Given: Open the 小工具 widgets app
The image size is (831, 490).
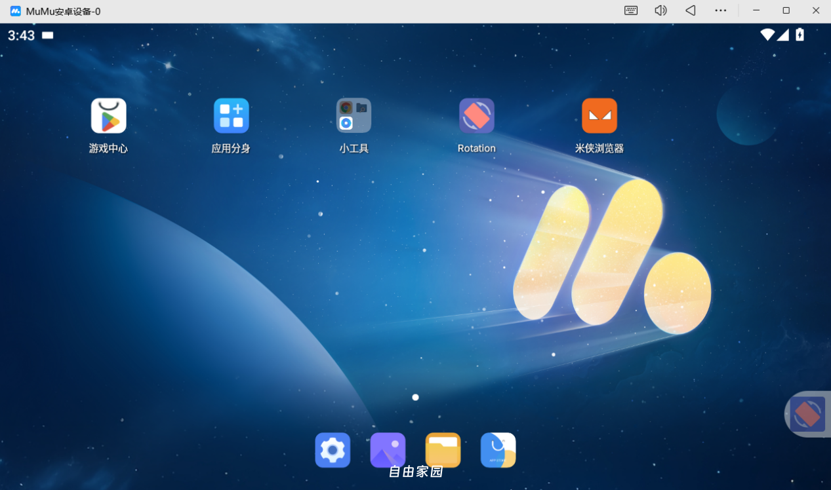Looking at the screenshot, I should coord(354,115).
